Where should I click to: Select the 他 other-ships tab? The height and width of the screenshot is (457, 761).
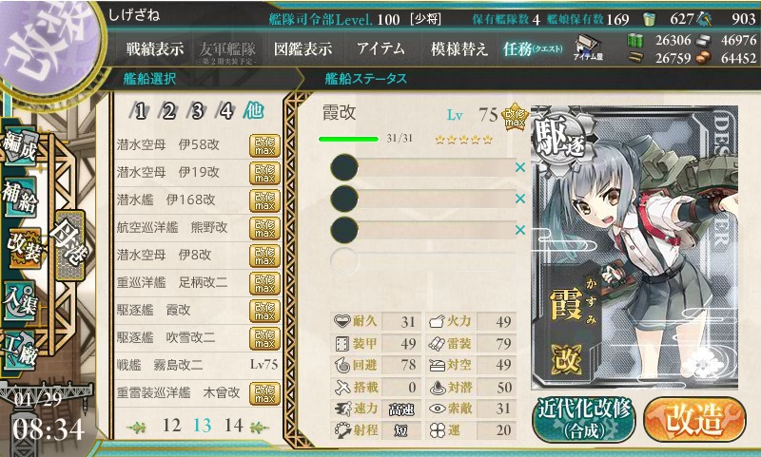point(254,110)
